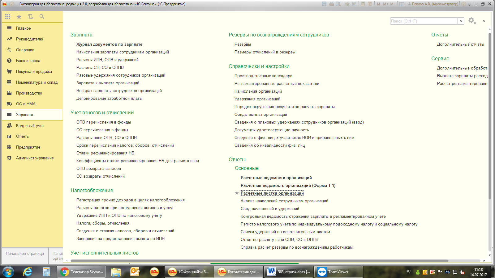The image size is (495, 278).
Task: Open Производственные календари
Action: pos(263,76)
